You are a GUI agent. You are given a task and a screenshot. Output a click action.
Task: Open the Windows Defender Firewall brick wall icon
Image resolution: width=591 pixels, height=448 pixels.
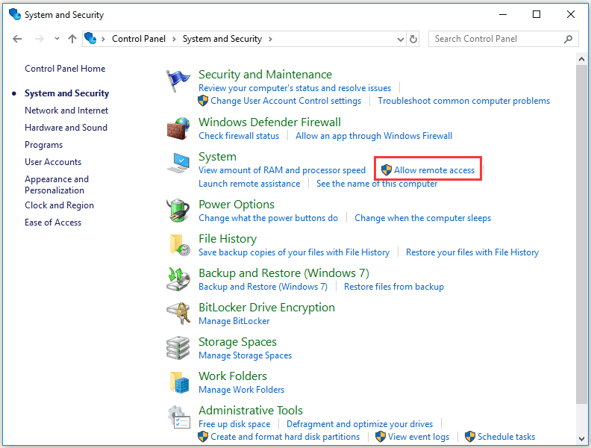[x=178, y=128]
